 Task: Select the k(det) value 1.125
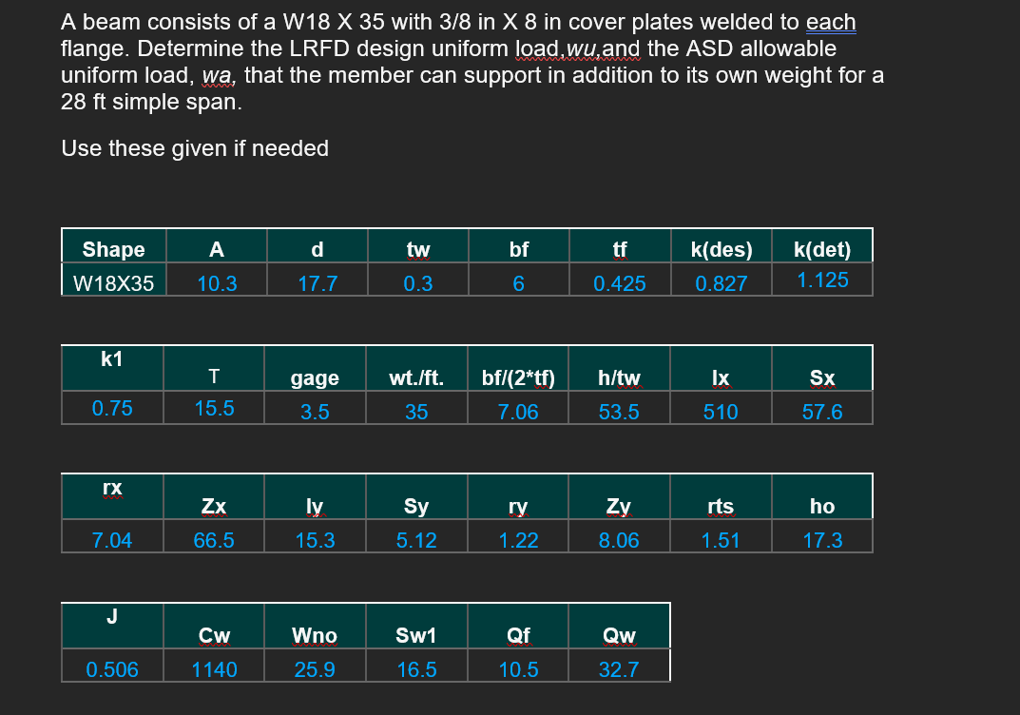[x=821, y=279]
